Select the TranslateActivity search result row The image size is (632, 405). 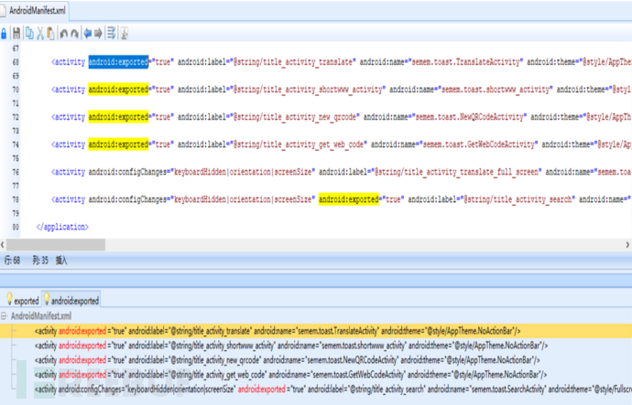(316, 331)
